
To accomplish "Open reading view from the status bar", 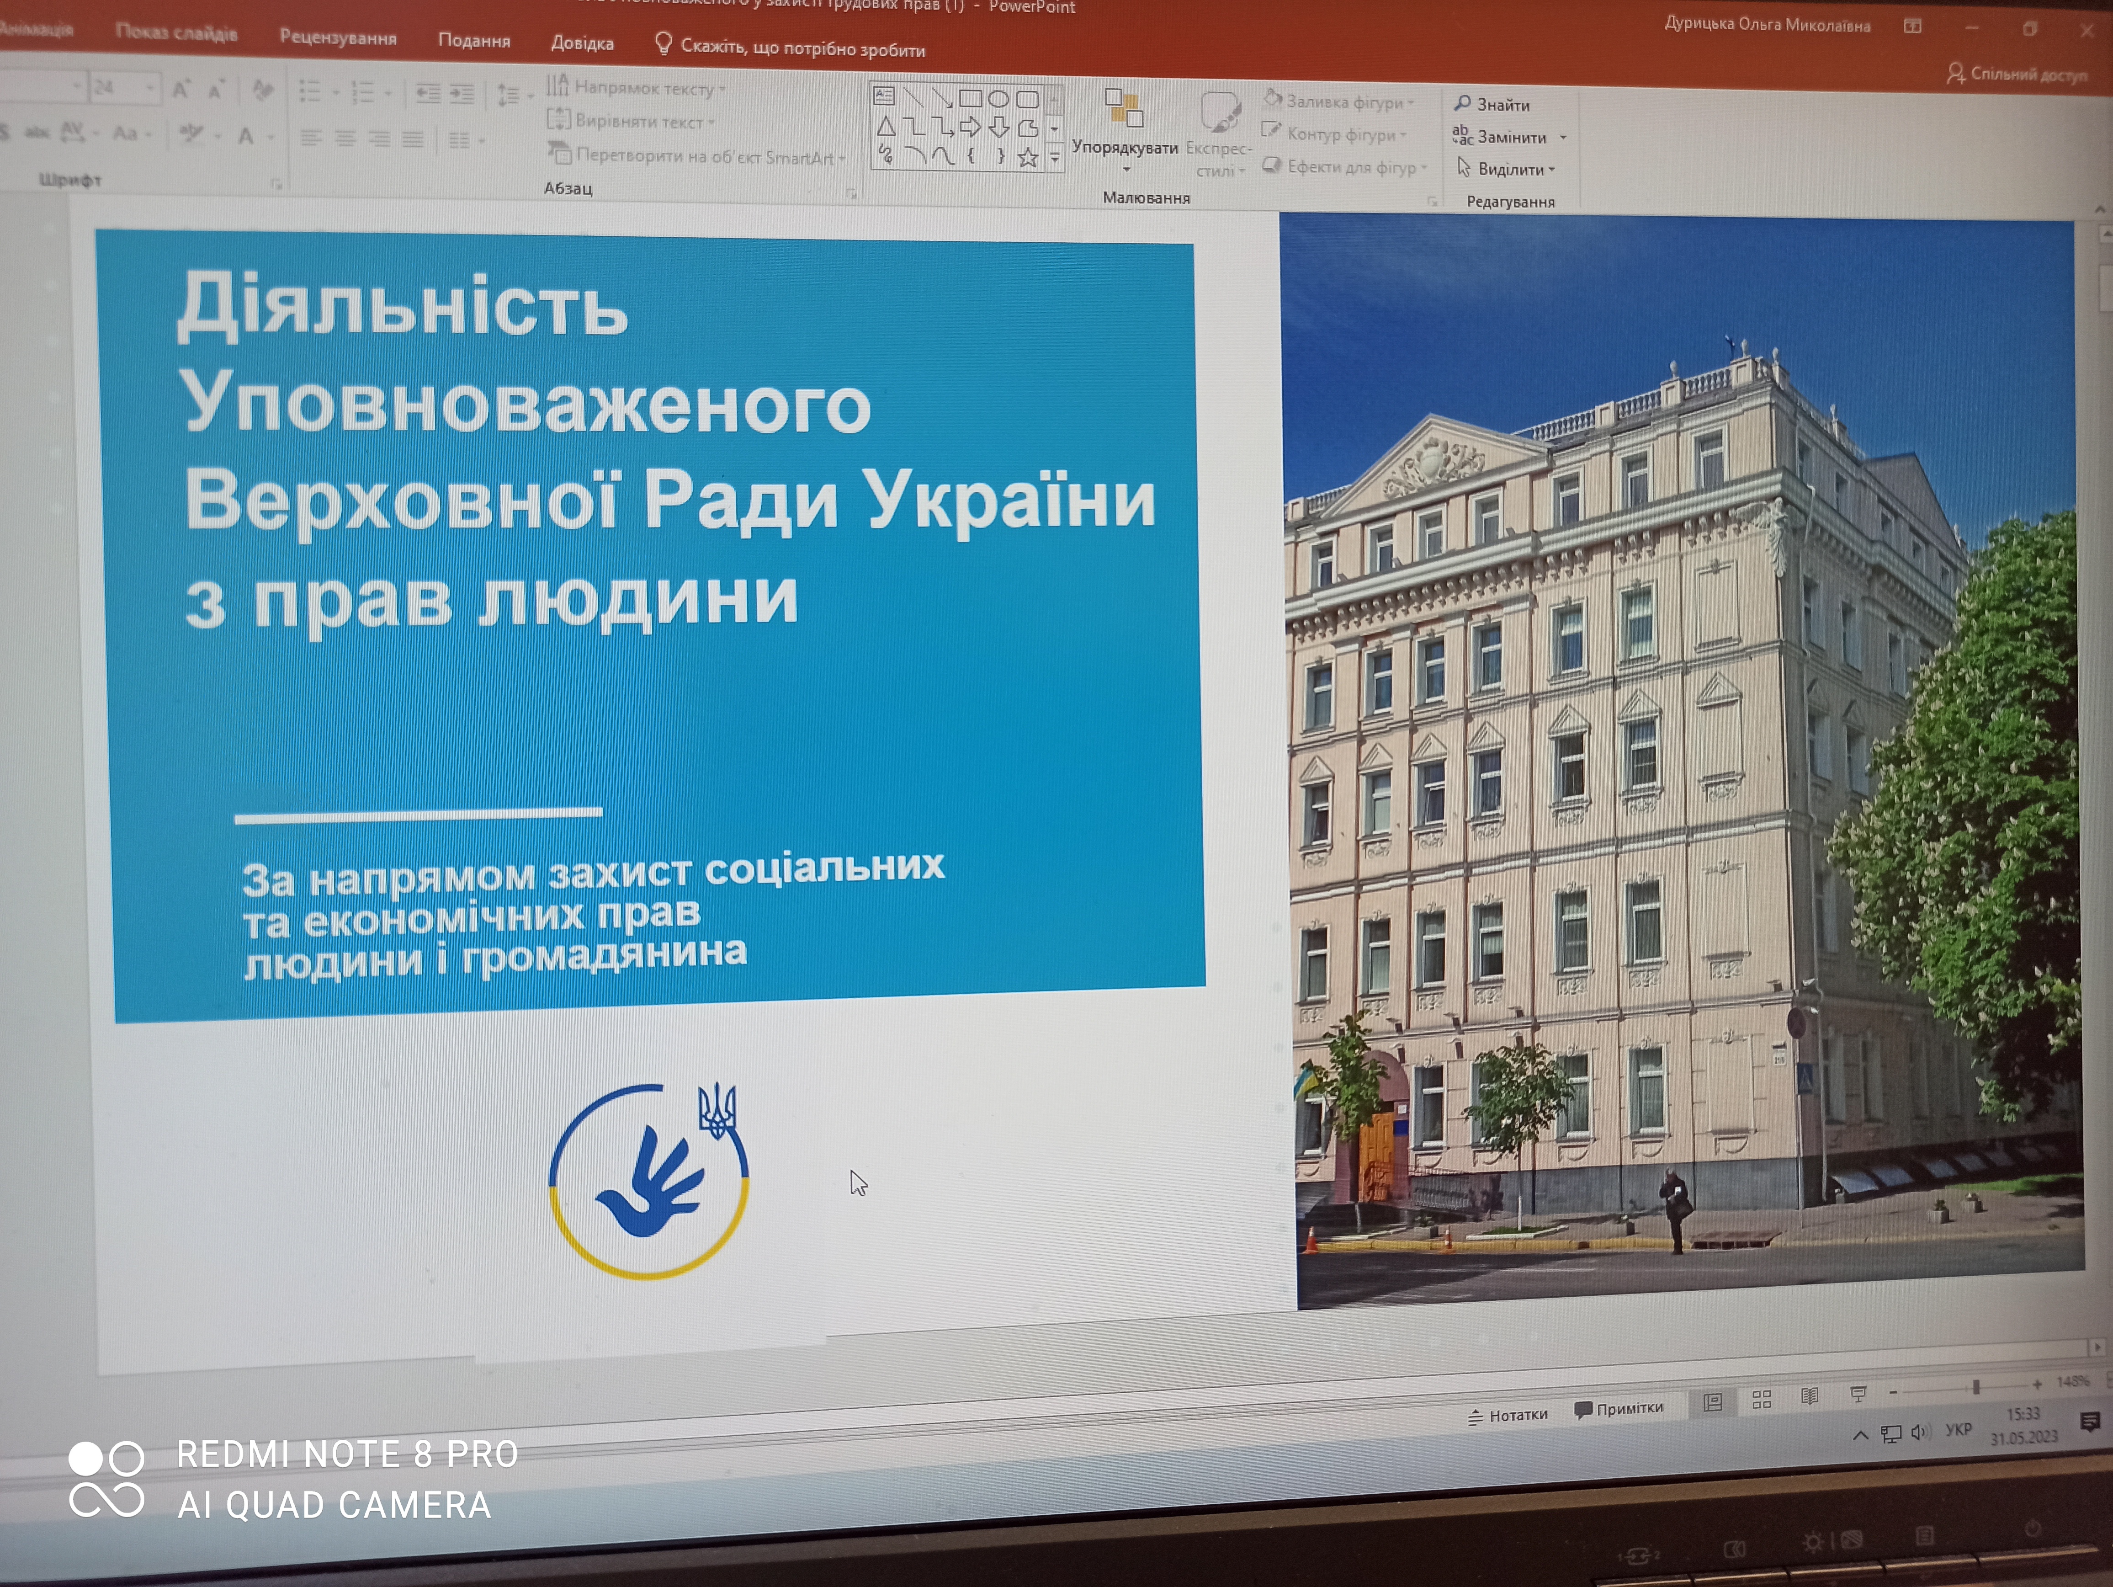I will [1809, 1397].
